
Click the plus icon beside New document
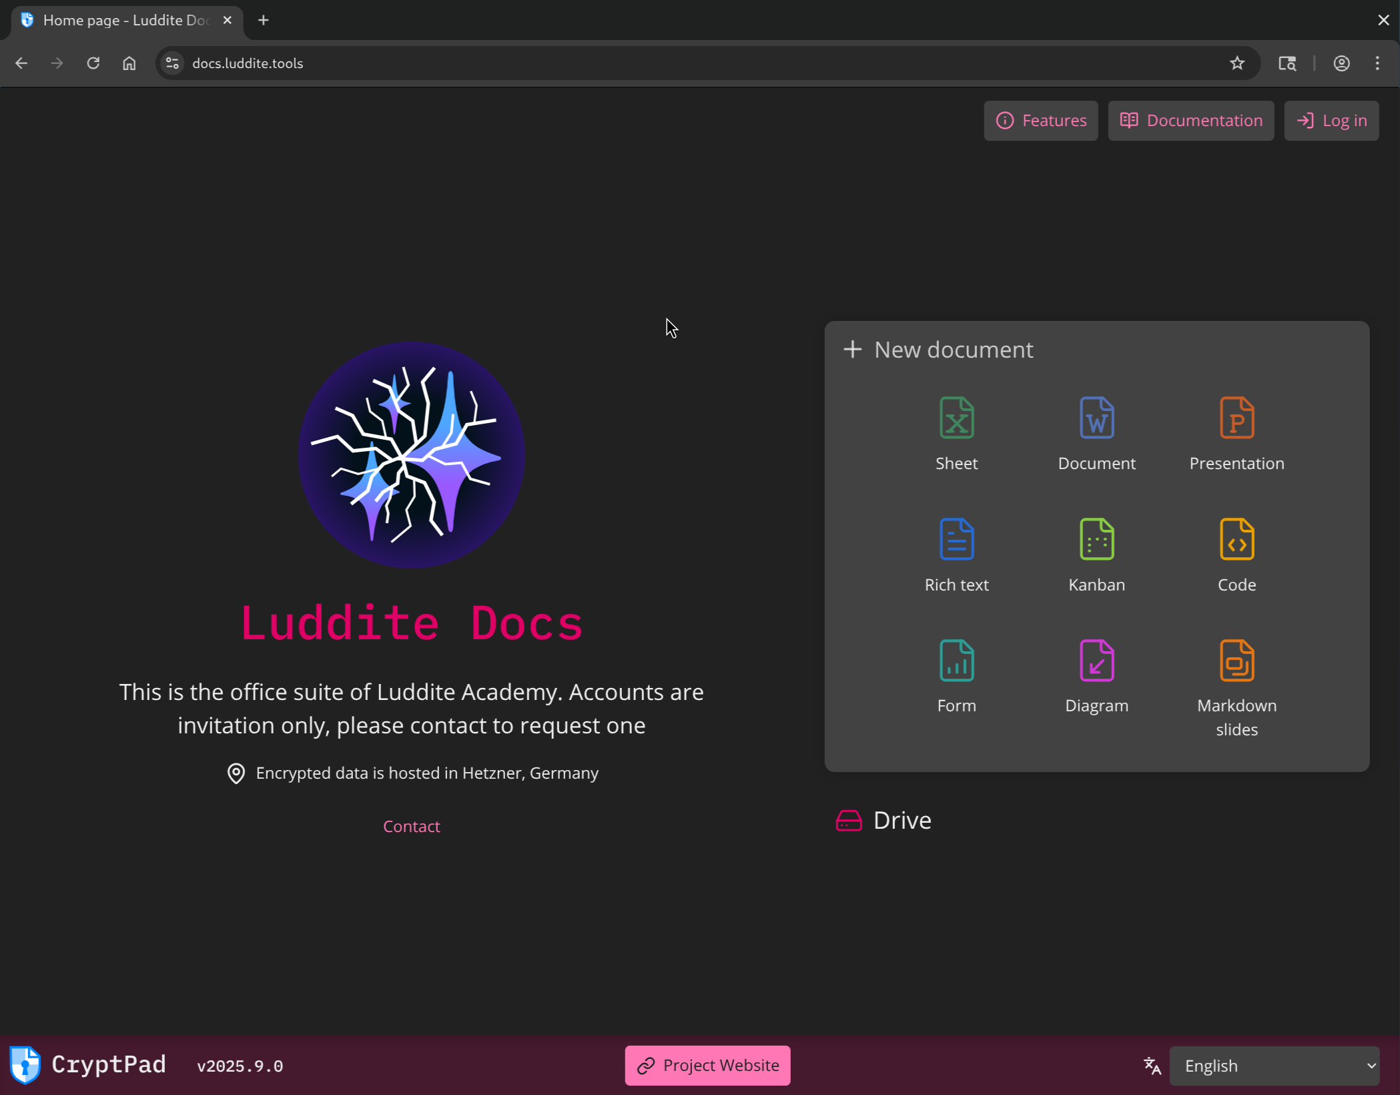pyautogui.click(x=852, y=349)
